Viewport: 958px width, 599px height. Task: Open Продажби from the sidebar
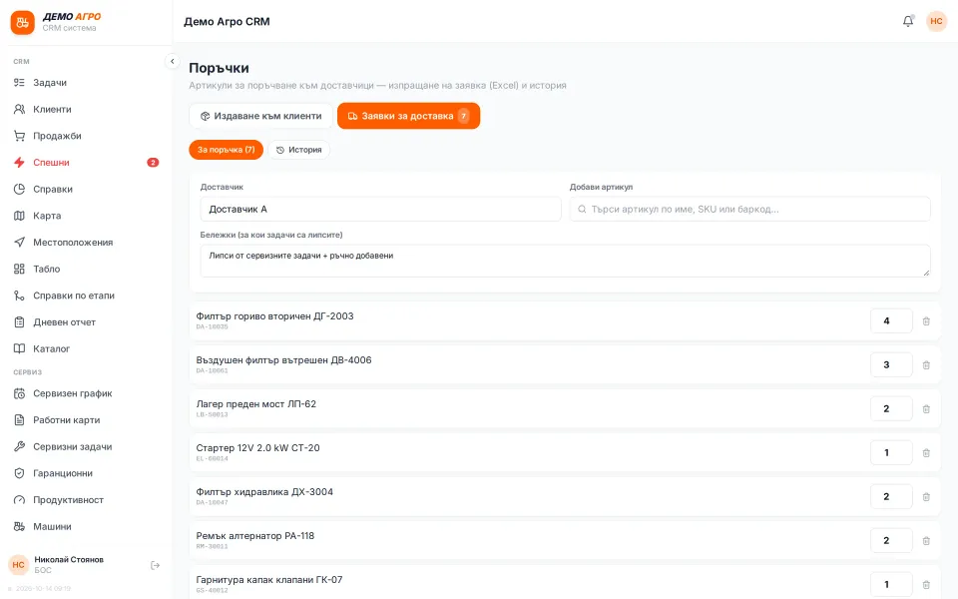pos(86,136)
